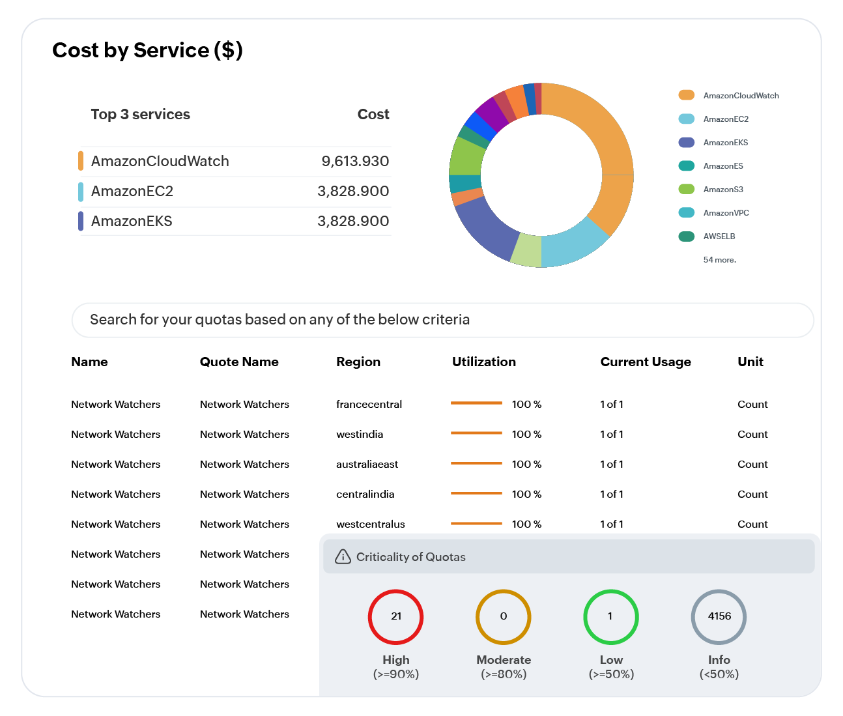This screenshot has height=716, width=843.
Task: Click the AmazonES legend color swatch
Action: 687,165
